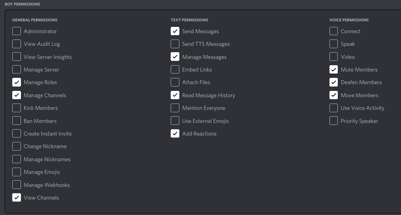Uncheck the Add Reactions box

coord(175,134)
